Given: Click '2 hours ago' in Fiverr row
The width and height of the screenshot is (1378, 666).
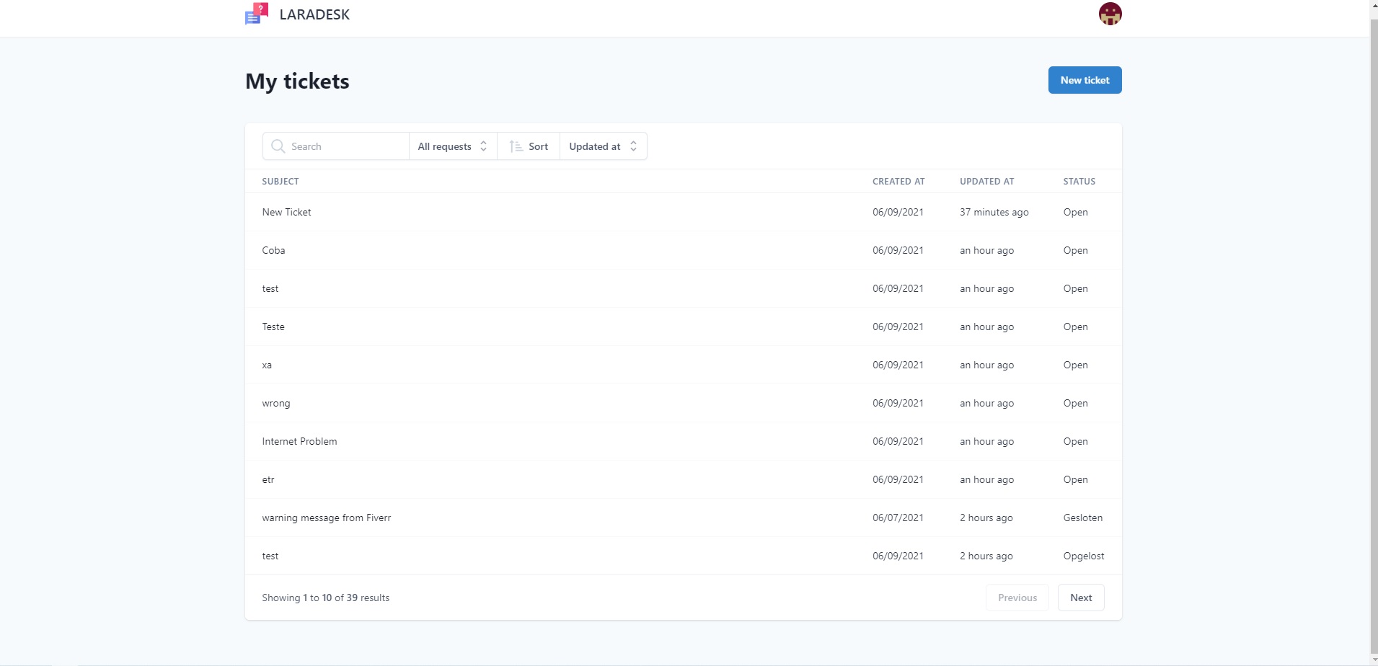Looking at the screenshot, I should click(x=986, y=518).
